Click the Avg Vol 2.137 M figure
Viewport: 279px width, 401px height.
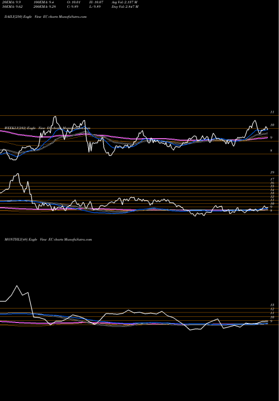coord(124,2)
